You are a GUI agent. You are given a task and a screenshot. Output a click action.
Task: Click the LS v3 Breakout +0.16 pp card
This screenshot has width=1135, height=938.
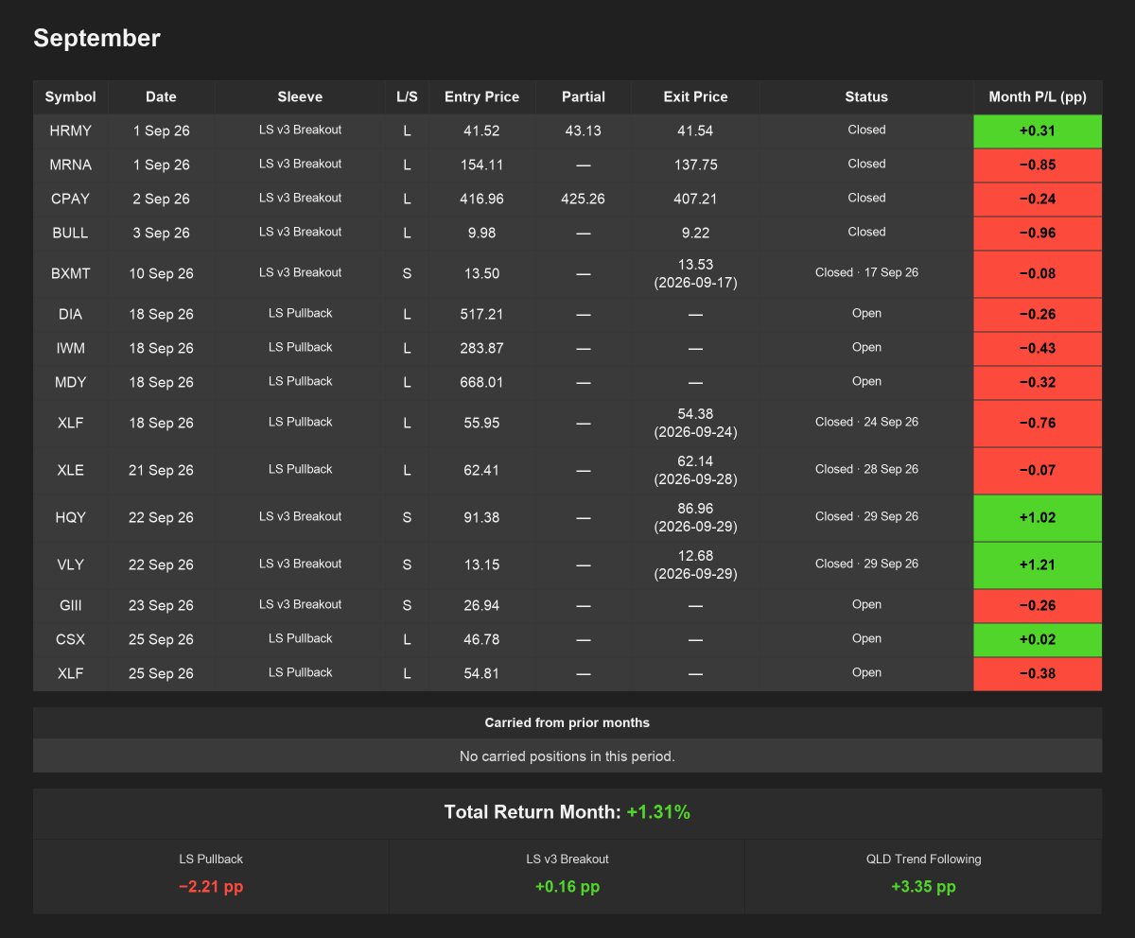(567, 876)
